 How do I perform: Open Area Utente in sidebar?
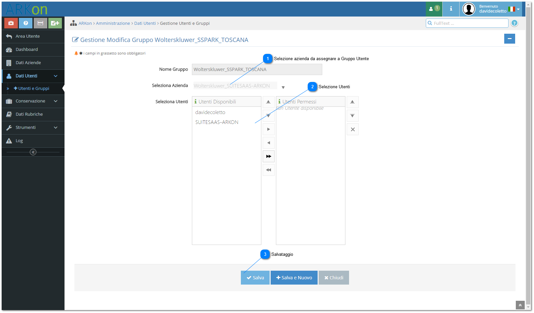coord(33,36)
